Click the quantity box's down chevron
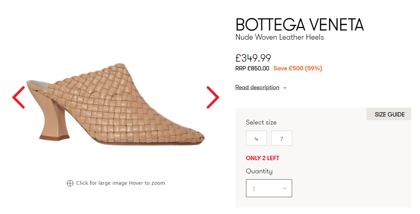This screenshot has height=214, width=420. (285, 188)
